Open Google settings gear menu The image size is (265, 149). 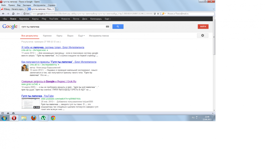202,36
